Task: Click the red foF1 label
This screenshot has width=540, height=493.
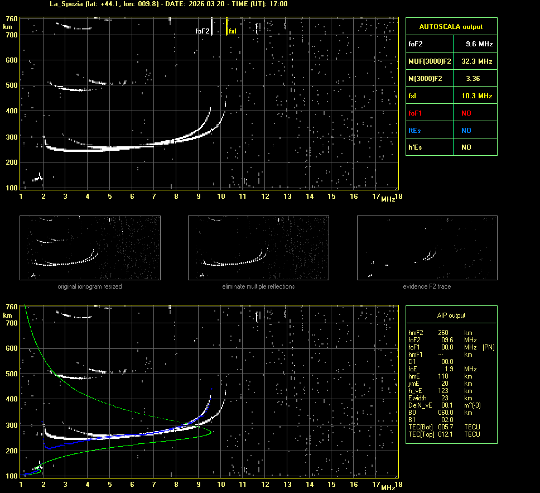Action: coord(416,113)
